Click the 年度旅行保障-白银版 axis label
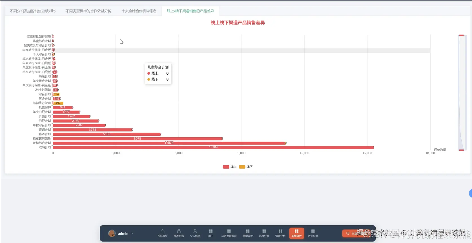Viewport: 472px width, 243px height. [37, 63]
